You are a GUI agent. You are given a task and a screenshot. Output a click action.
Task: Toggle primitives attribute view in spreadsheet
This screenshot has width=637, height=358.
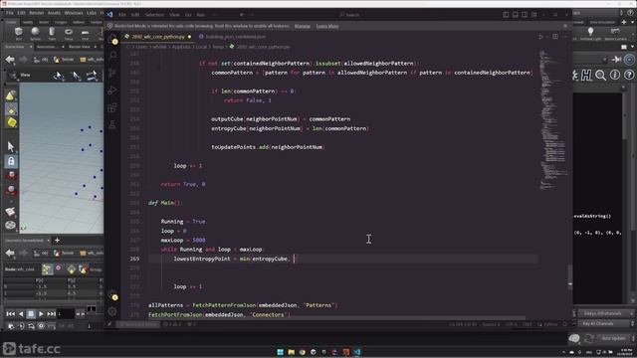click(71, 269)
